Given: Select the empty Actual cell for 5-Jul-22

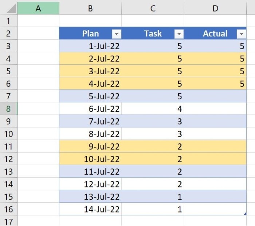Looking at the screenshot, I should coord(215,96).
